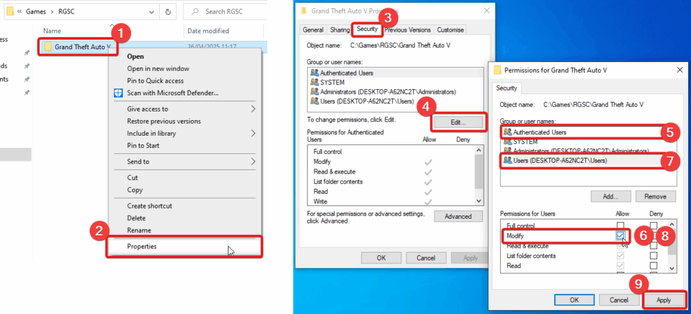Select the Authenticated Users group icon in Permissions dialog

(507, 132)
